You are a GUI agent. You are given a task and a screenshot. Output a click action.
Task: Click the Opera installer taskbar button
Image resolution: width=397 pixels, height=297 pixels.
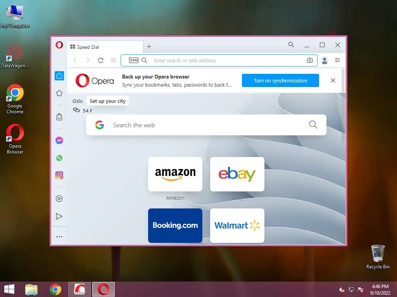coord(79,289)
